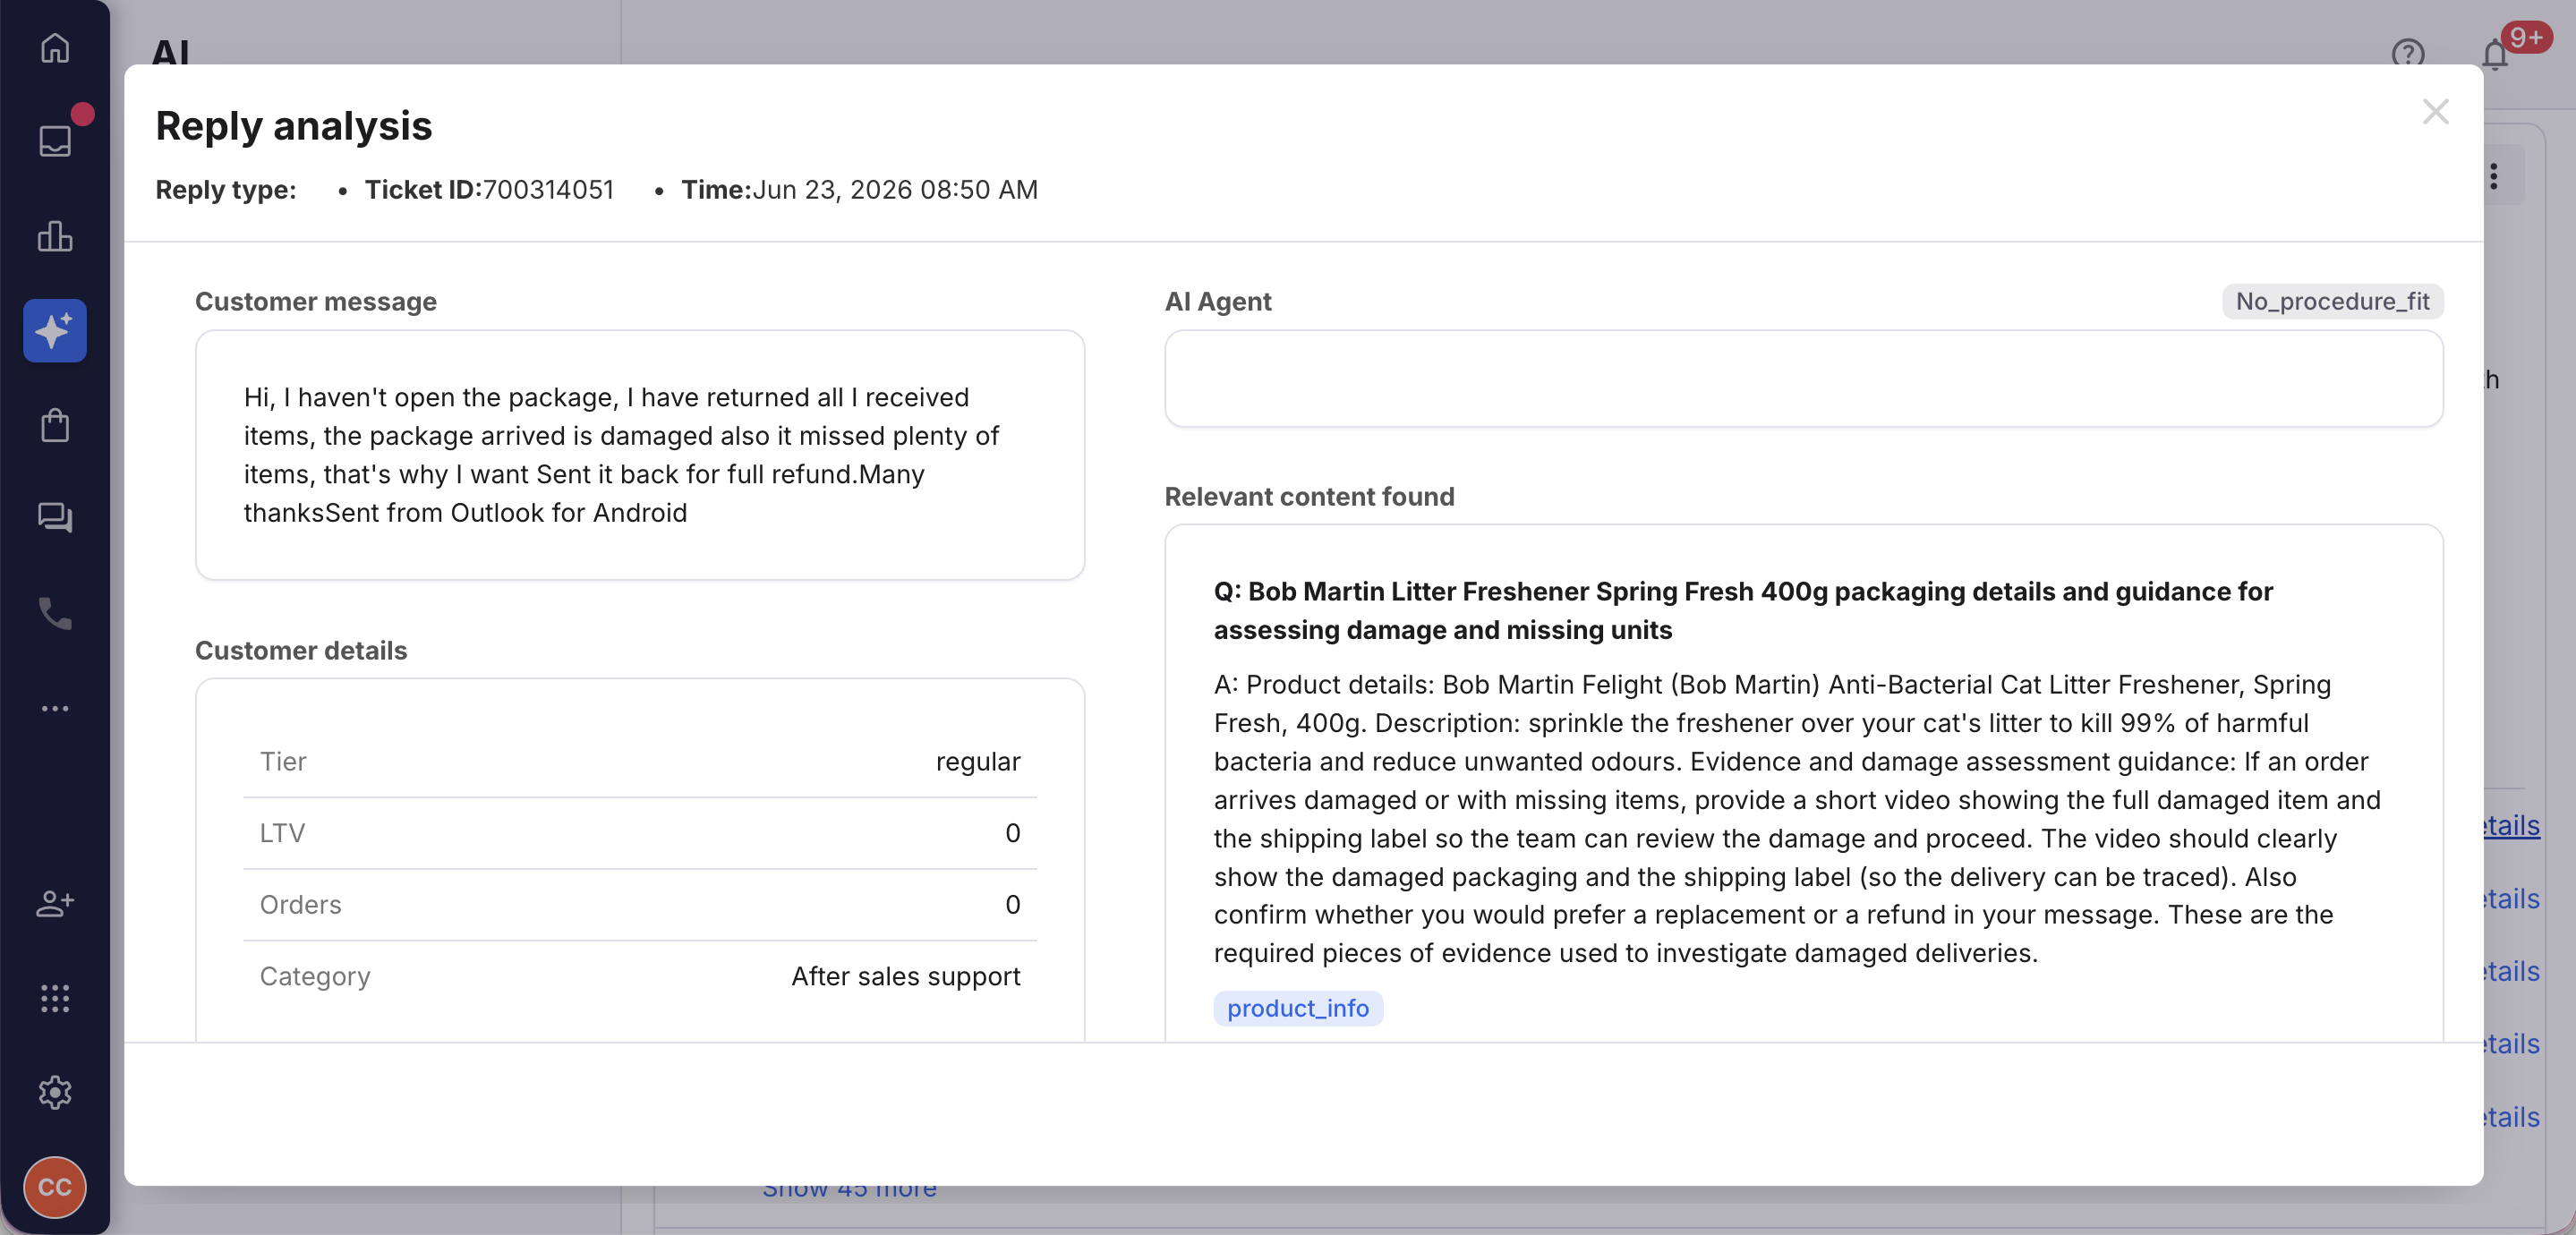This screenshot has height=1235, width=2576.
Task: Select the AI sparkle icon in sidebar
Action: [x=55, y=331]
